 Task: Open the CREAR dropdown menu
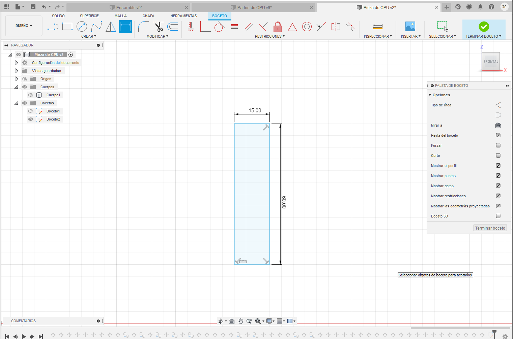coord(89,36)
